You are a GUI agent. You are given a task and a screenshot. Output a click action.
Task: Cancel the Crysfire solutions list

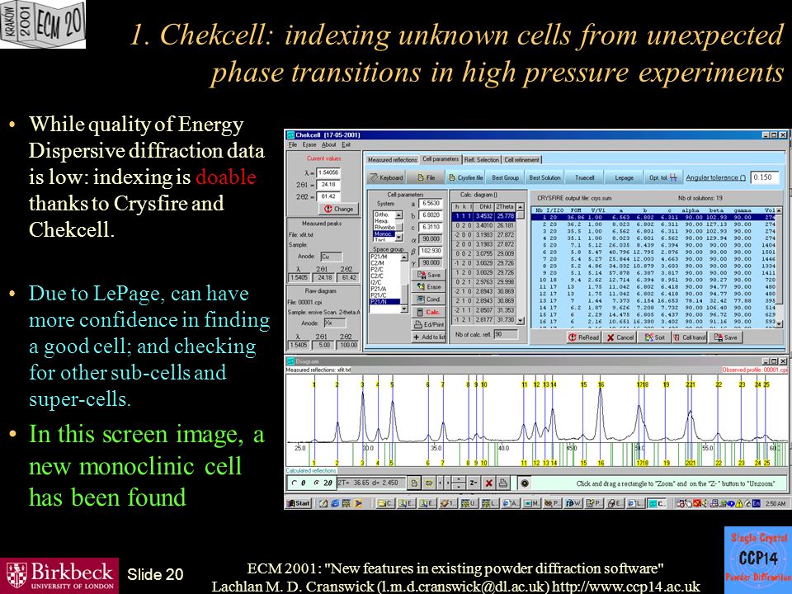(620, 337)
